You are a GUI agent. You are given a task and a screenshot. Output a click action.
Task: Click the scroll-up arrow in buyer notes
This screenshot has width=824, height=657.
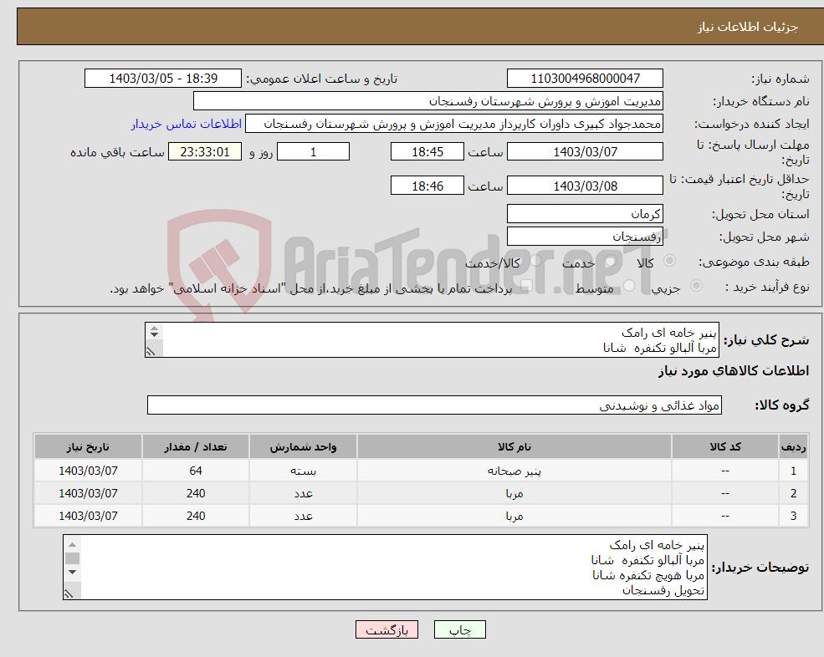click(x=73, y=545)
